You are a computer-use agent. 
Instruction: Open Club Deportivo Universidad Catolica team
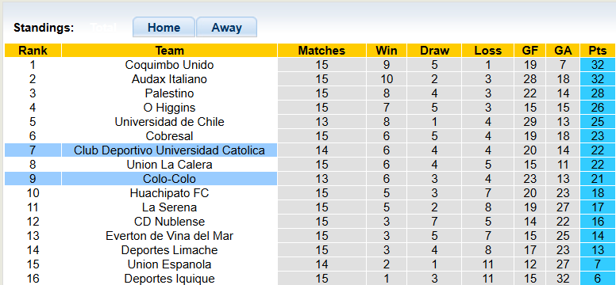pyautogui.click(x=169, y=150)
